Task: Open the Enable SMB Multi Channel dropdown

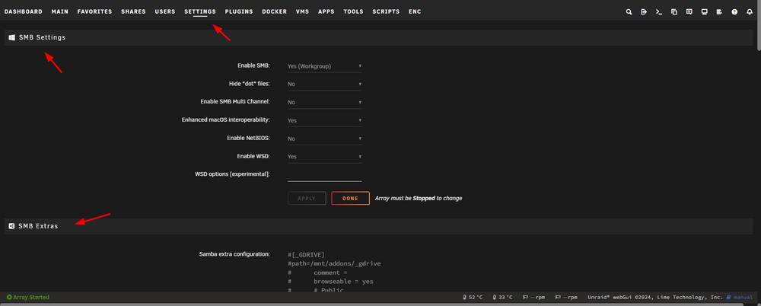Action: [325, 103]
